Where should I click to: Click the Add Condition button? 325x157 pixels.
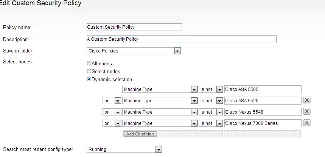click(x=140, y=134)
